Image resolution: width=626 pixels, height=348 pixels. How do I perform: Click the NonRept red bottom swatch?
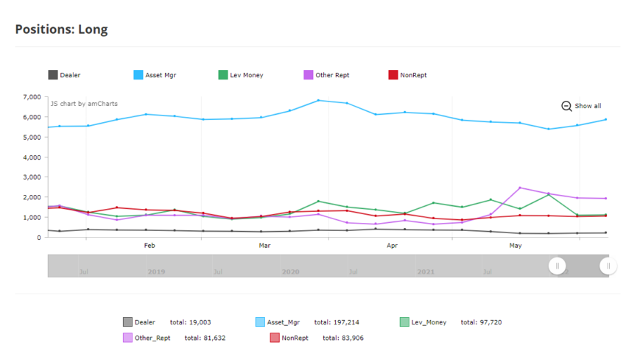[275, 338]
